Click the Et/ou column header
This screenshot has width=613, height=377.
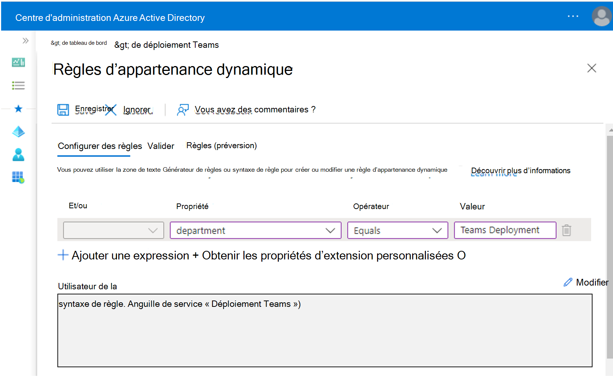point(78,206)
